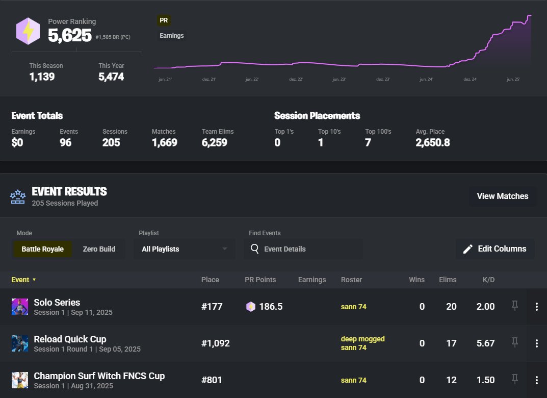Viewport: 547px width, 398px height.
Task: Click the pencil icon on Edit Columns
Action: click(x=468, y=249)
